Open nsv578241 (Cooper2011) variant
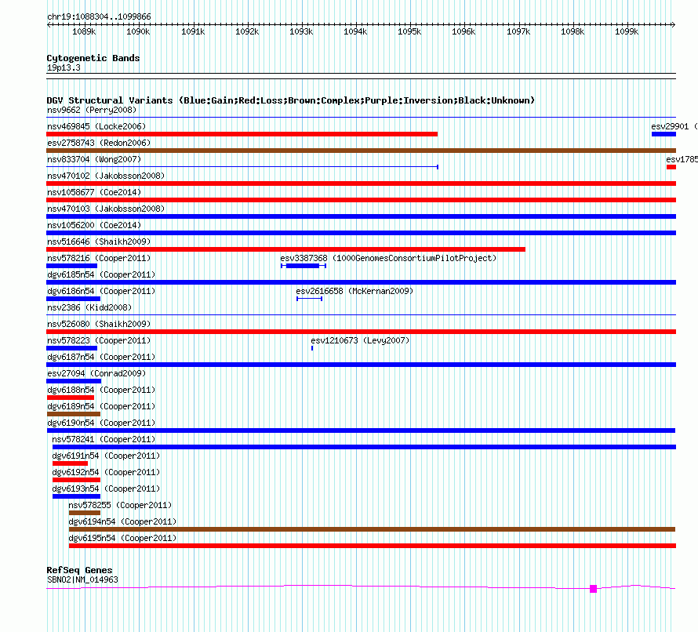698x632 pixels. [104, 439]
